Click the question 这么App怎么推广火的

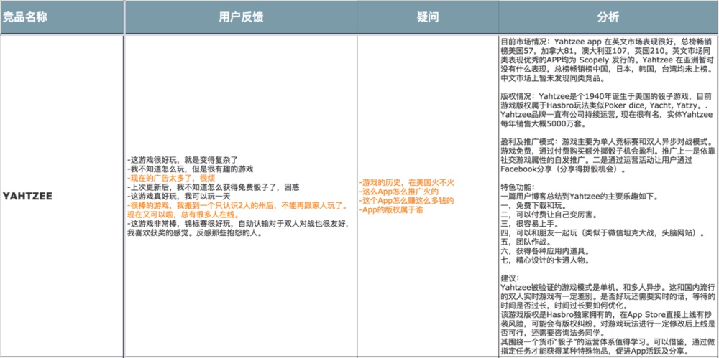[399, 192]
